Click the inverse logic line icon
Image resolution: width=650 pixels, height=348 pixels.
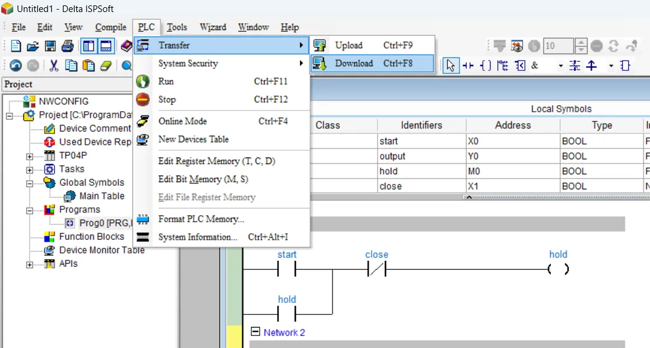point(575,66)
